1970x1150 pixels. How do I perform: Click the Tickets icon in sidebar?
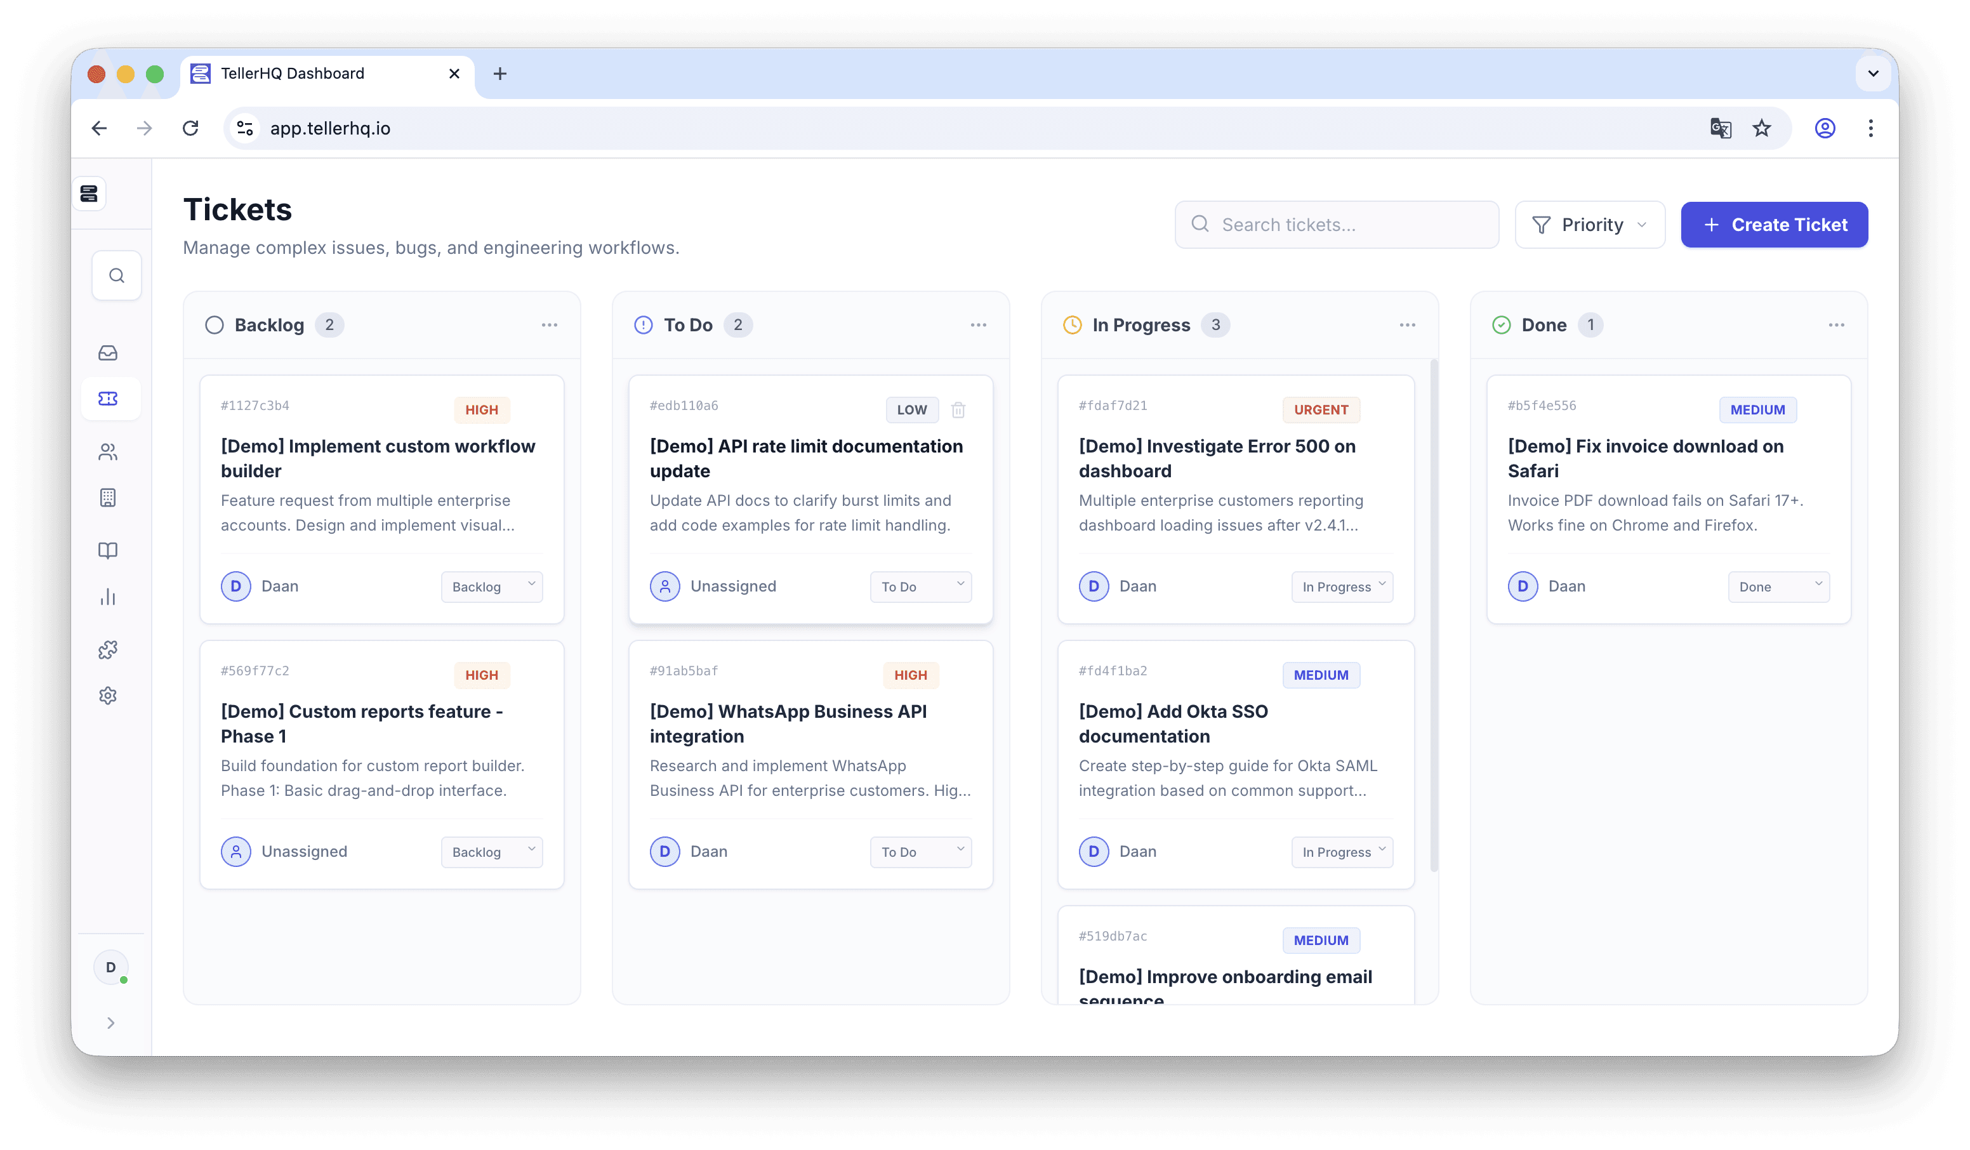click(108, 399)
